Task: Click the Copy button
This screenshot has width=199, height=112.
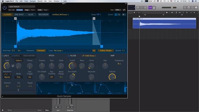Action: click(x=27, y=10)
